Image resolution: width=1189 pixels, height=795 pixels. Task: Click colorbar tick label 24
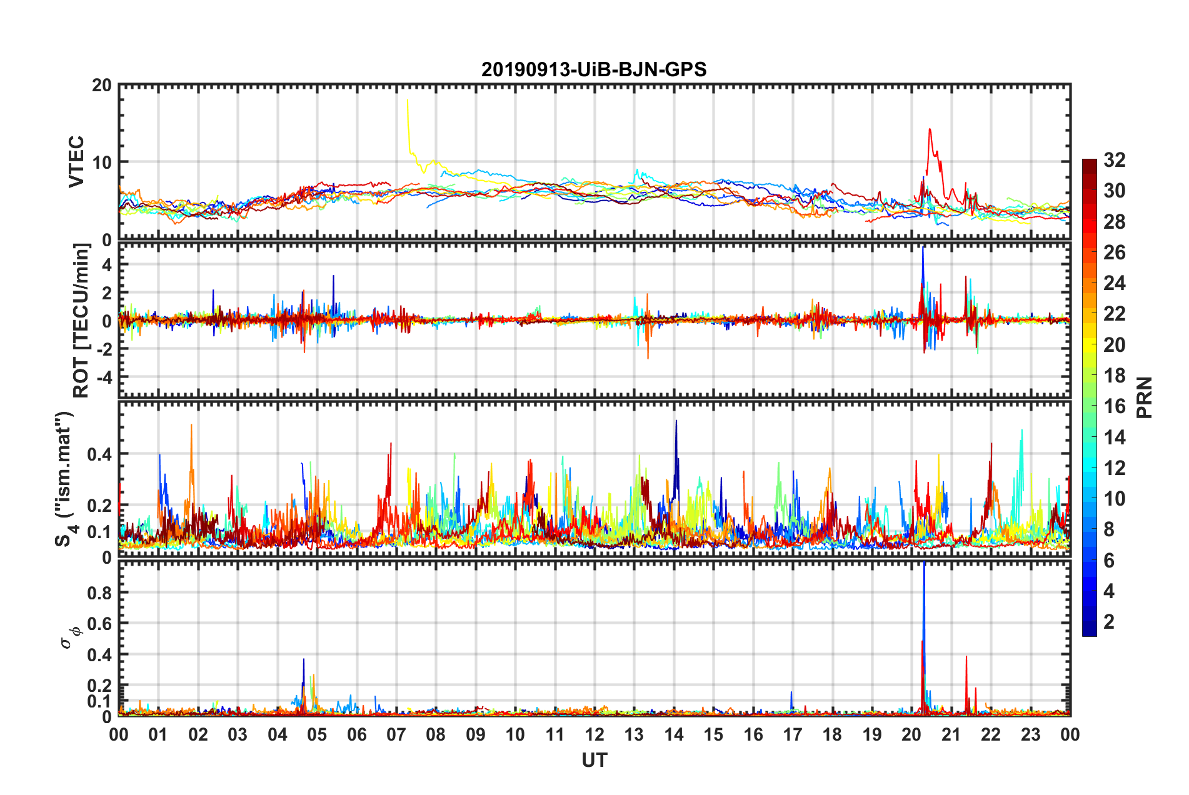point(1114,283)
